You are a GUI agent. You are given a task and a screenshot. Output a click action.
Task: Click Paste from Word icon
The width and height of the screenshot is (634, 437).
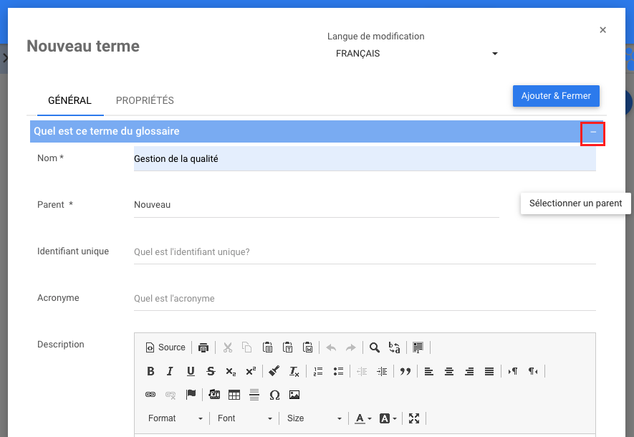308,347
